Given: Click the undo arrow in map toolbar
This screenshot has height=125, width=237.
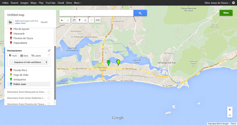Looking at the screenshot, I should 62,20.
